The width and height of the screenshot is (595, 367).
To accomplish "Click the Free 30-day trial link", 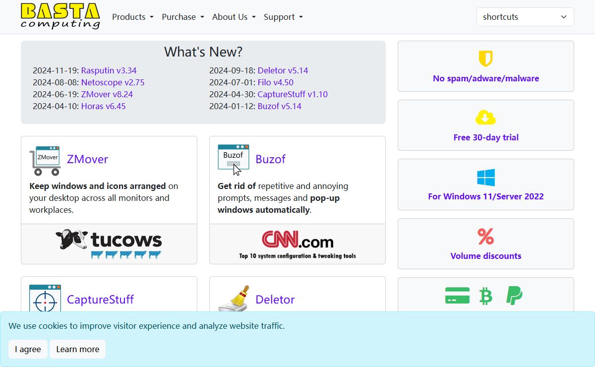I will [x=486, y=137].
